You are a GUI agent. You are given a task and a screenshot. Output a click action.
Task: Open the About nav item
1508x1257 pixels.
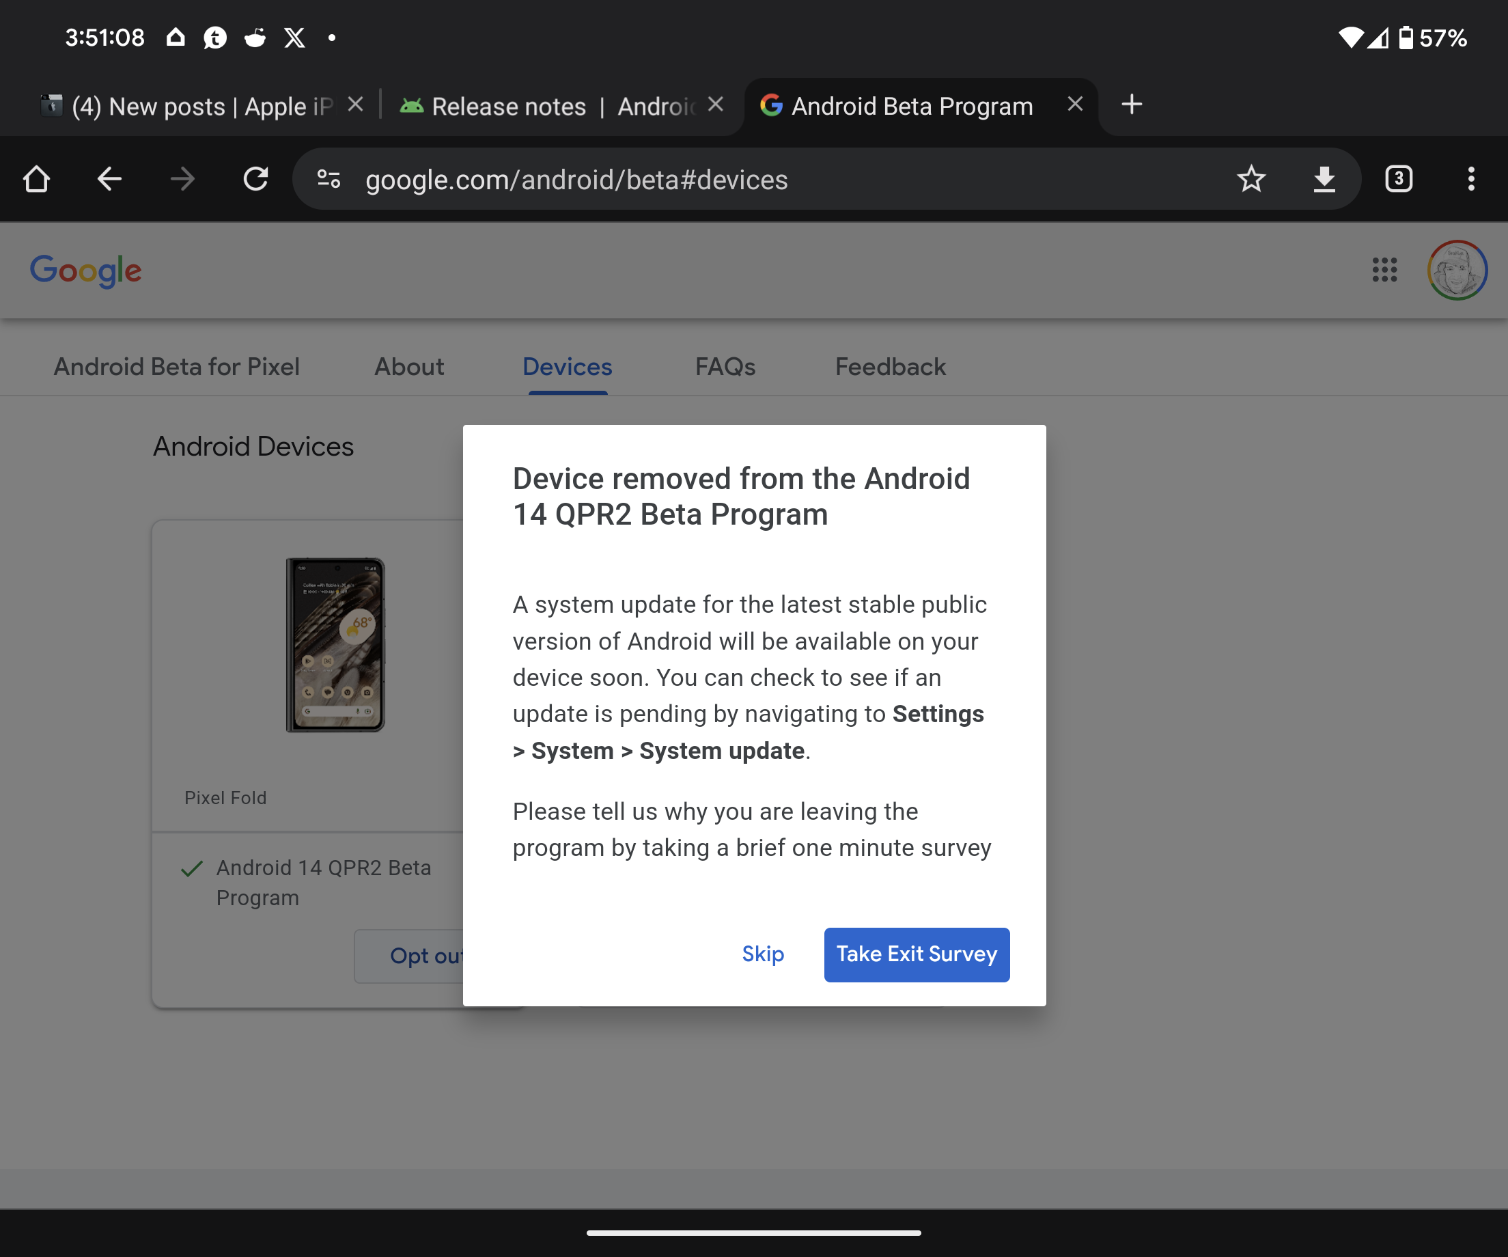(409, 367)
